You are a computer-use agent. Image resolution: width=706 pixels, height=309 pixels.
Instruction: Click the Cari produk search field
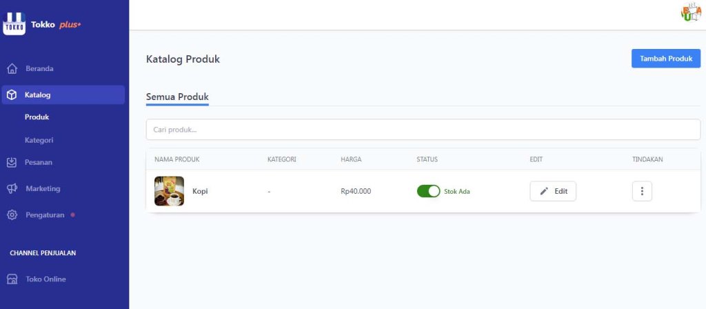coord(423,130)
